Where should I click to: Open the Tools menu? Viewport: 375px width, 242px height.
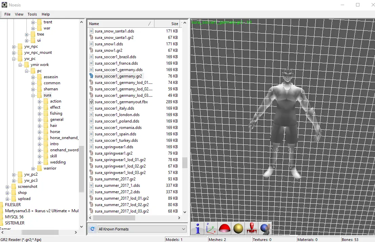click(x=32, y=14)
